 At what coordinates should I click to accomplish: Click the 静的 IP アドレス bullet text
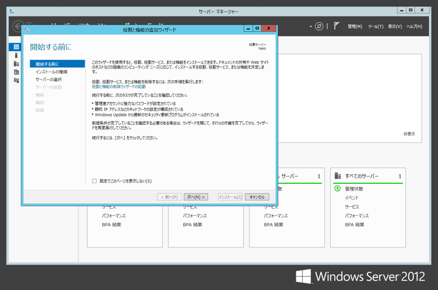[139, 109]
